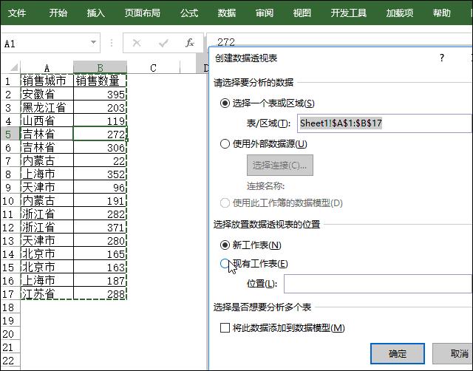Select column B header
The height and width of the screenshot is (371, 473).
[x=101, y=68]
